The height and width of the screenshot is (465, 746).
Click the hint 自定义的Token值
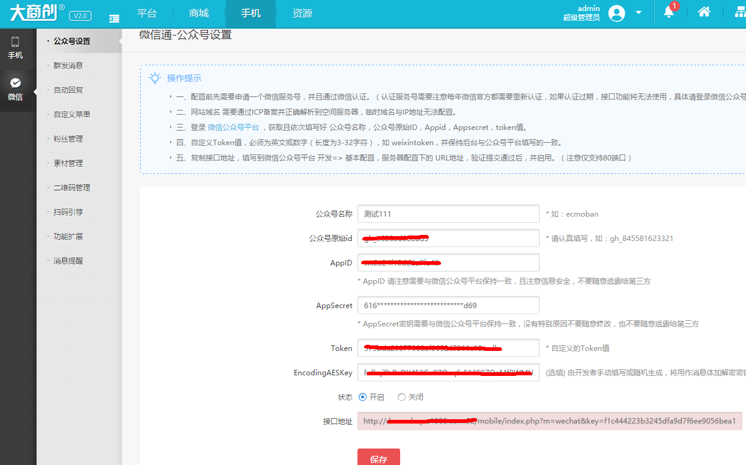pyautogui.click(x=578, y=348)
